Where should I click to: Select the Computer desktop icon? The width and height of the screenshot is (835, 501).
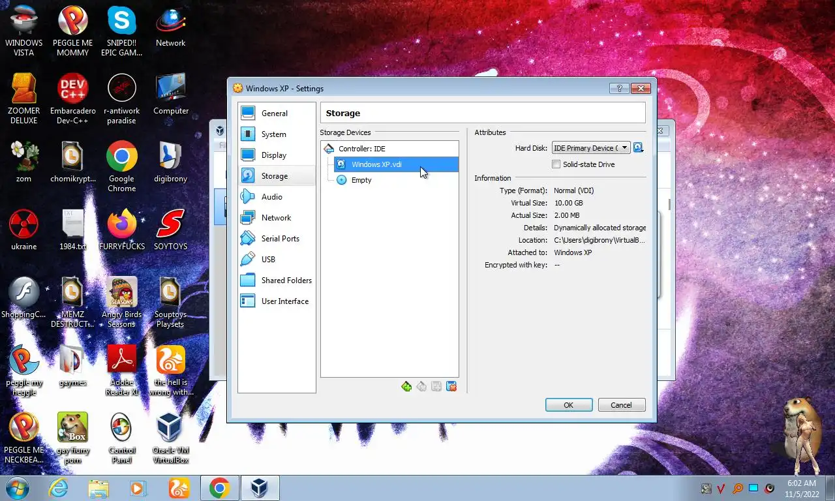pos(171,94)
